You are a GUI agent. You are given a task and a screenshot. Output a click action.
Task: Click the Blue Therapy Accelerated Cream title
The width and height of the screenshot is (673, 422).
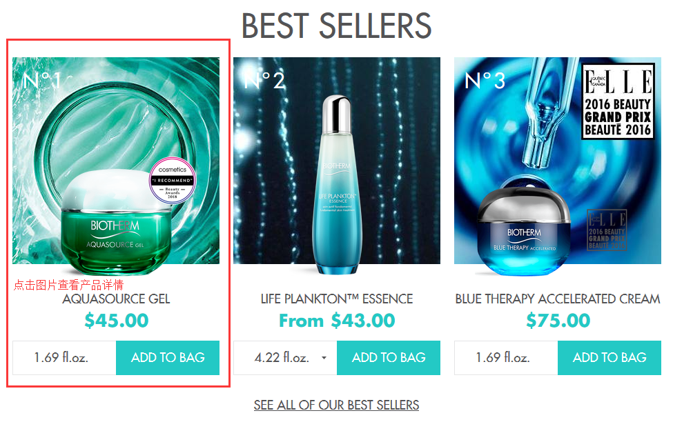pyautogui.click(x=558, y=299)
